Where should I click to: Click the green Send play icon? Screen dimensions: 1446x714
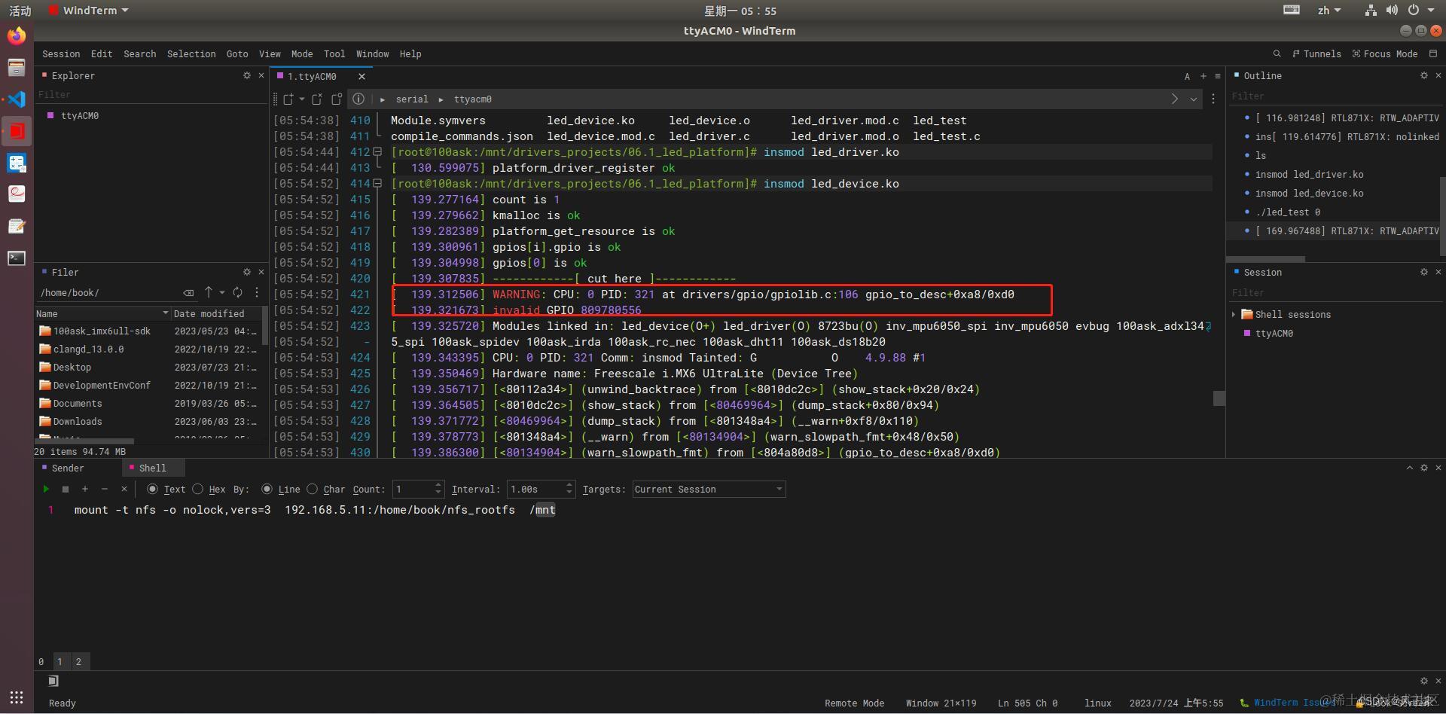[46, 489]
